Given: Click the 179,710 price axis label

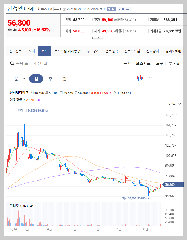Looking at the screenshot, I should (x=171, y=115).
